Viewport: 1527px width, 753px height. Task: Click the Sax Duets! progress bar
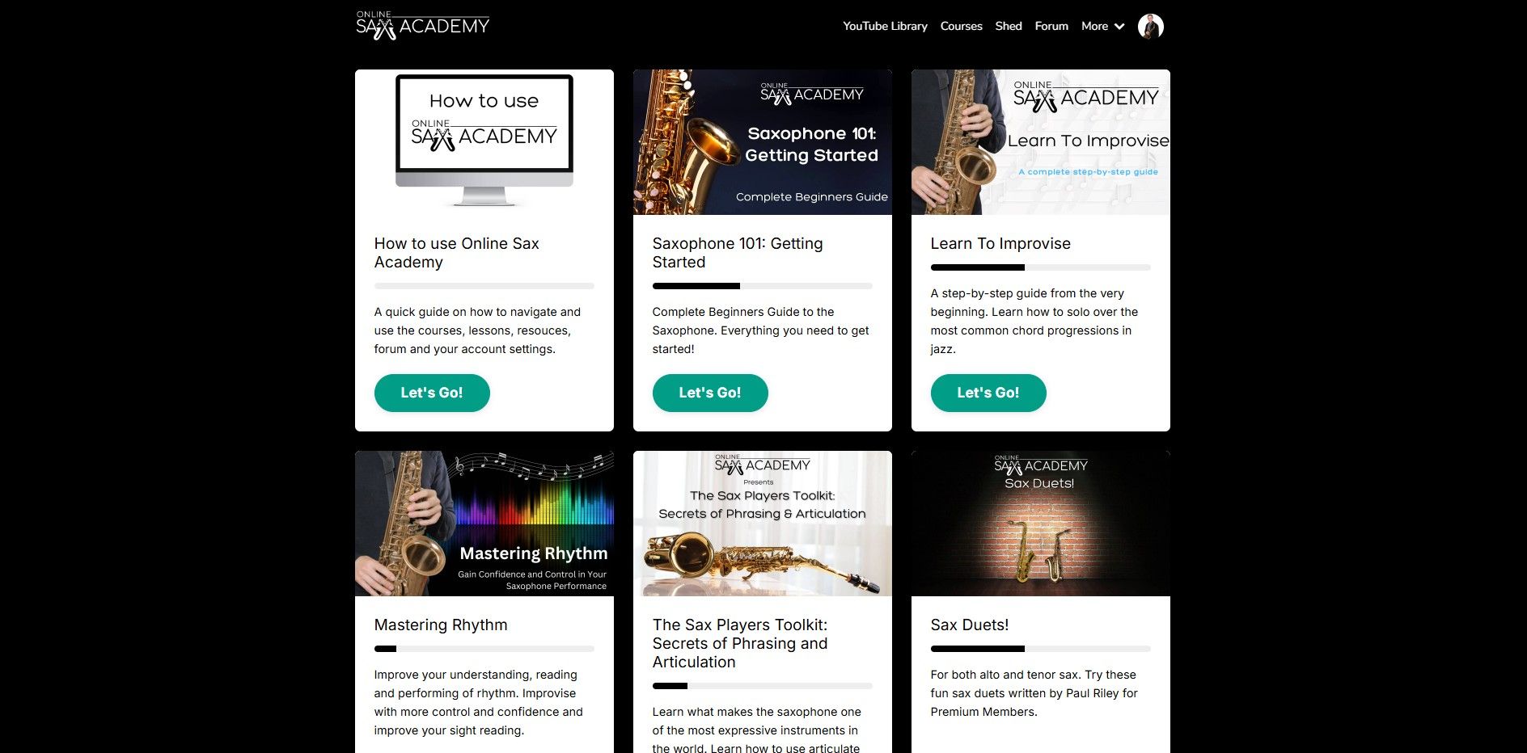click(x=1041, y=649)
